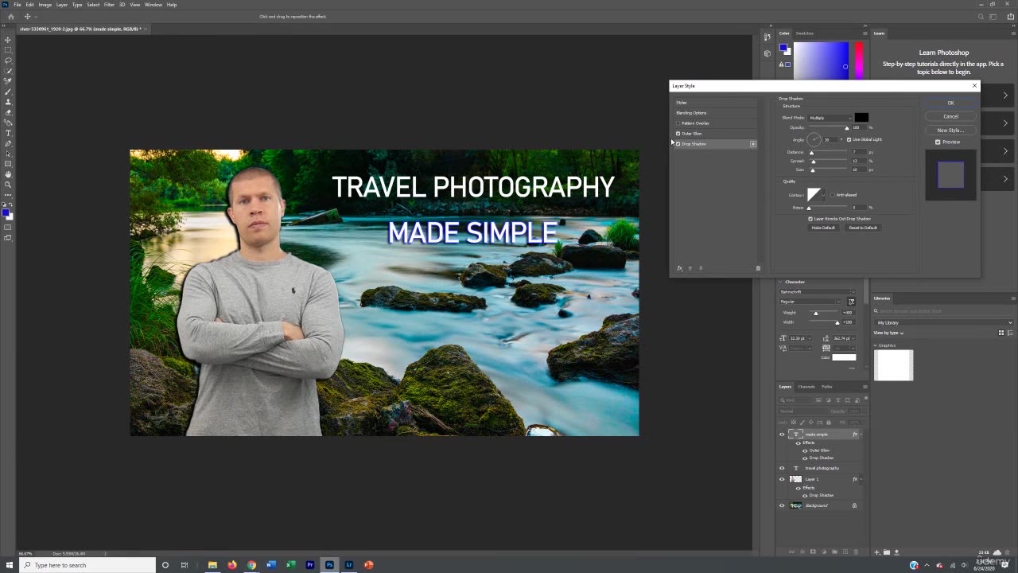This screenshot has width=1018, height=573.
Task: Click the Distance value input field
Action: tap(859, 152)
